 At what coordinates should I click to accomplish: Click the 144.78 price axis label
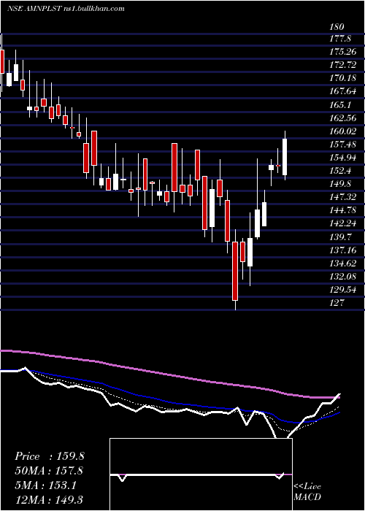(x=343, y=210)
